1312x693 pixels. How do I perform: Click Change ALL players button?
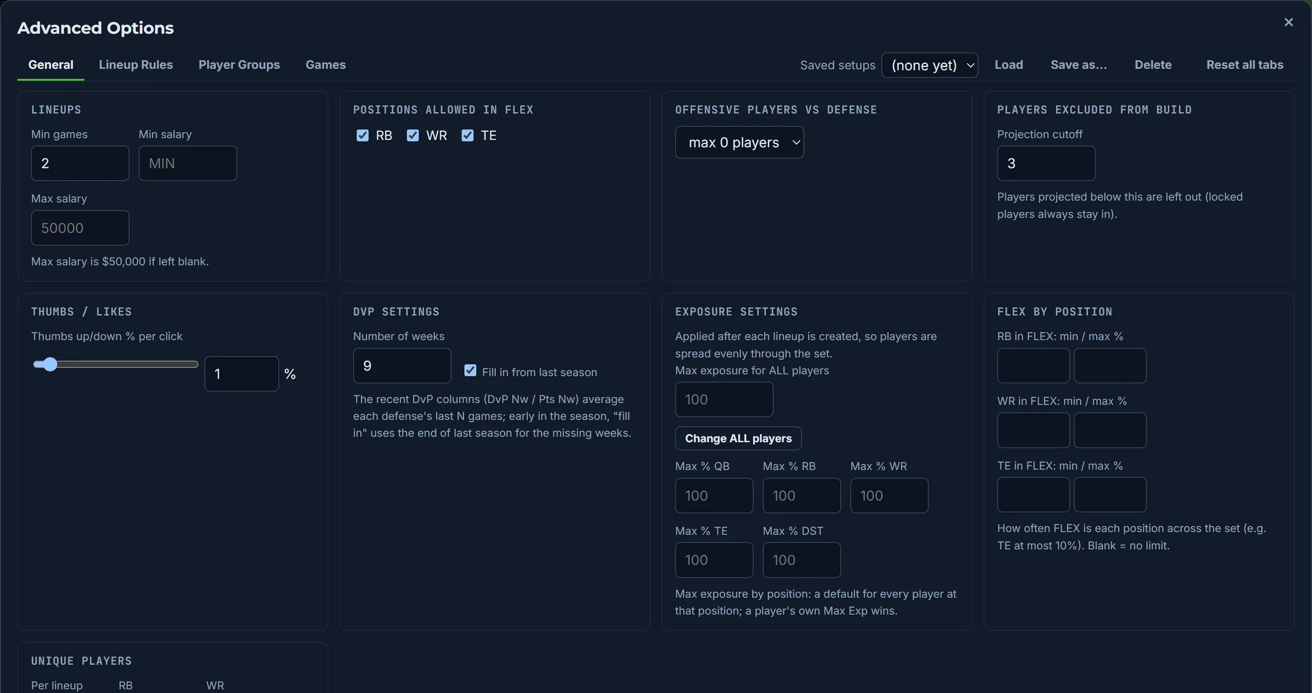tap(739, 438)
